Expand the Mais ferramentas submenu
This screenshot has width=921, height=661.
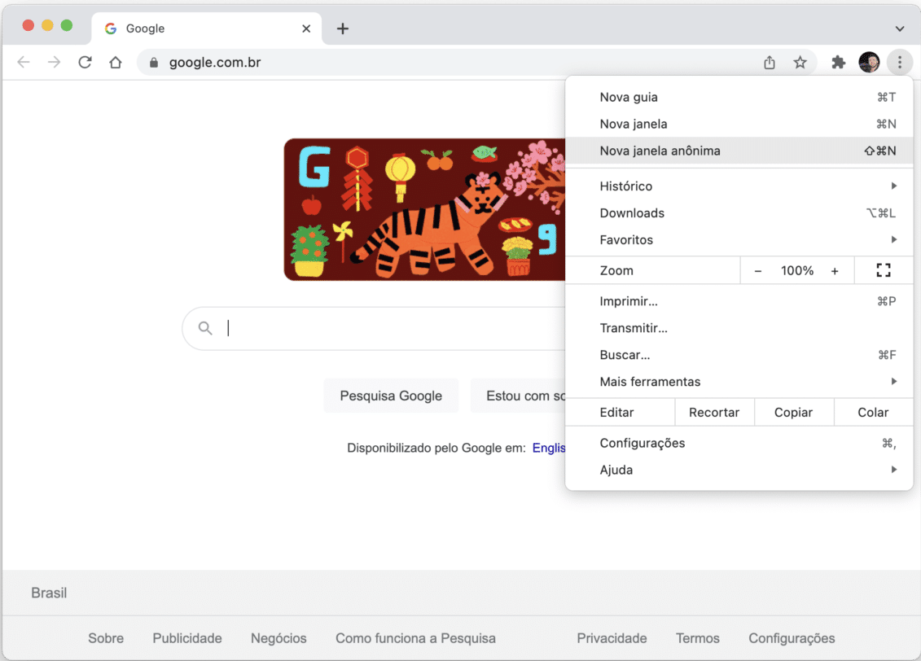pyautogui.click(x=739, y=382)
